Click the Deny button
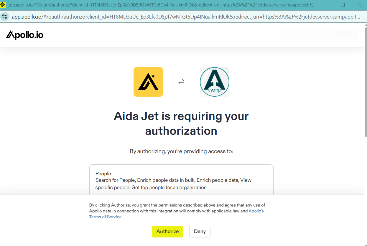Viewport: 367px width, 246px height. [200, 231]
